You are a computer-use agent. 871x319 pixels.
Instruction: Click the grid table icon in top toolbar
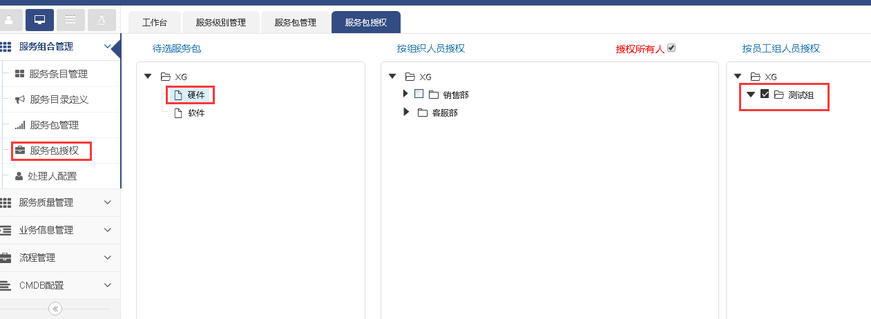pyautogui.click(x=70, y=20)
